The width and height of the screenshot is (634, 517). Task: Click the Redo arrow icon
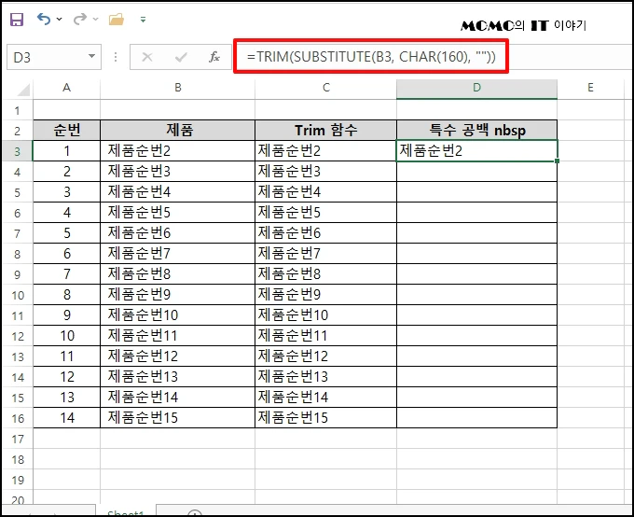[x=80, y=19]
